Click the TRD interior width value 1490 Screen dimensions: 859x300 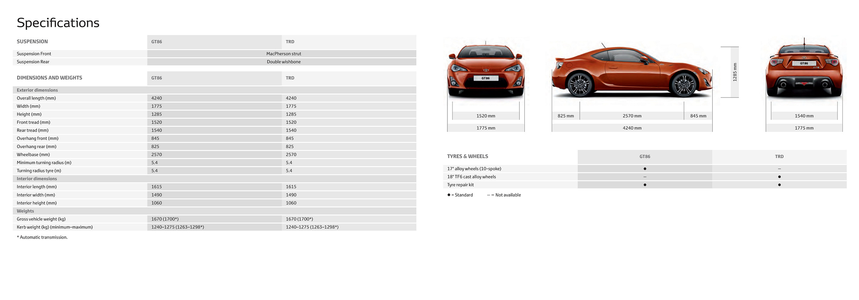pyautogui.click(x=291, y=195)
